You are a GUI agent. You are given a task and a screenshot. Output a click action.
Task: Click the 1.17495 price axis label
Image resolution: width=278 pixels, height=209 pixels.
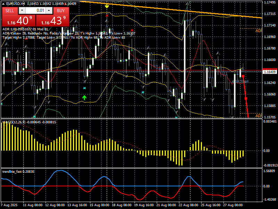pos(270,2)
